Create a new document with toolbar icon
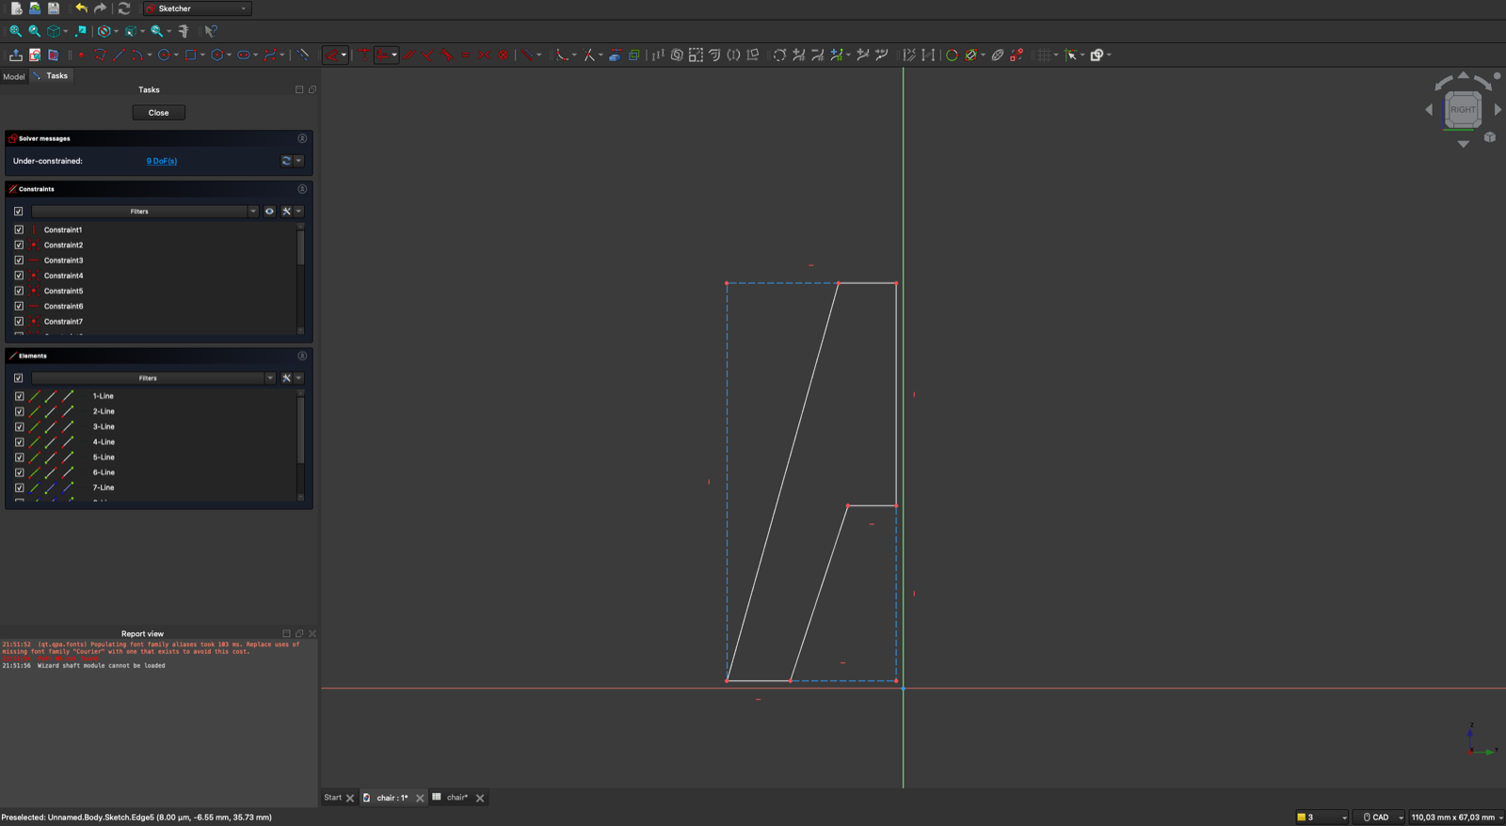This screenshot has height=826, width=1506. 16,8
